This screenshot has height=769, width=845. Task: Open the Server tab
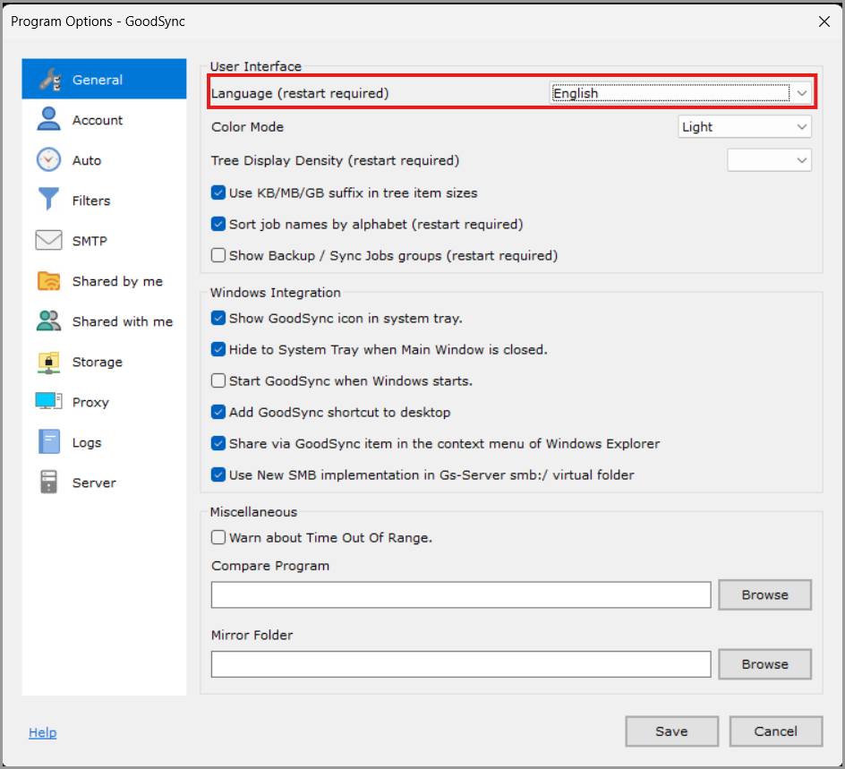(x=104, y=483)
